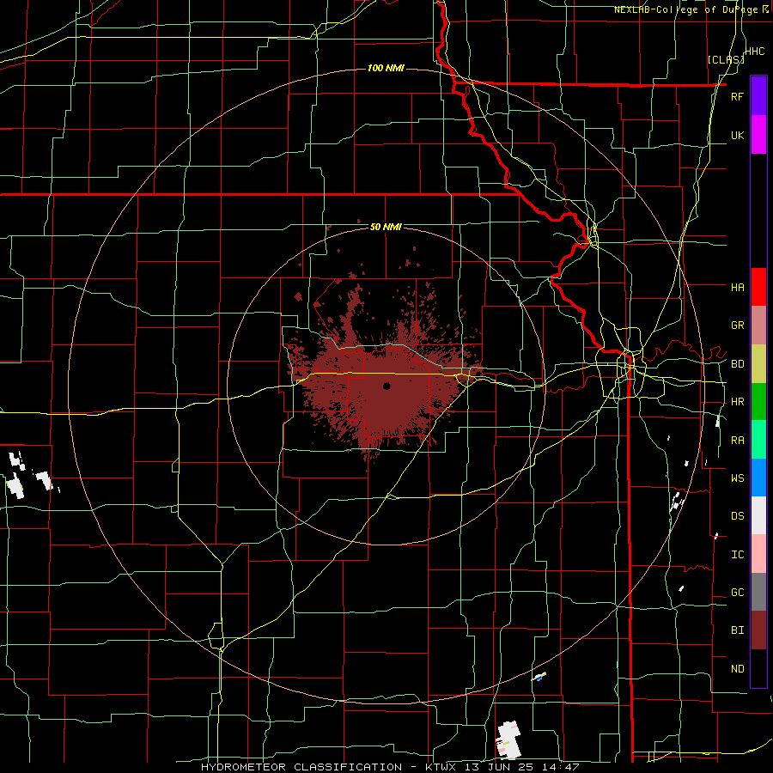Screen dimensions: 773x773
Task: Click the HYDROMETEOR CLASSIFICATION title text
Action: pos(301,767)
